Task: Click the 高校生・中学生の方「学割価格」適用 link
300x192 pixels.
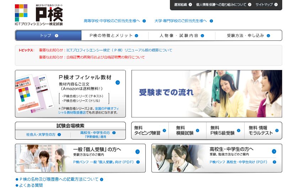Action: point(98,135)
